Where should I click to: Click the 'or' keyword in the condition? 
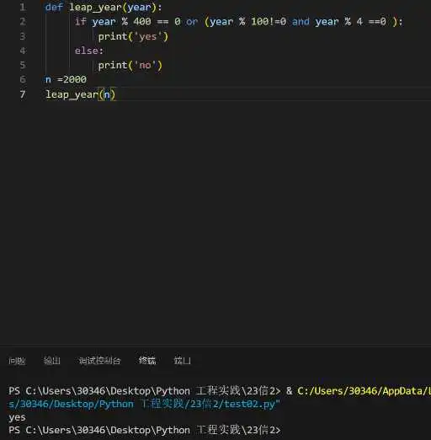(x=192, y=22)
